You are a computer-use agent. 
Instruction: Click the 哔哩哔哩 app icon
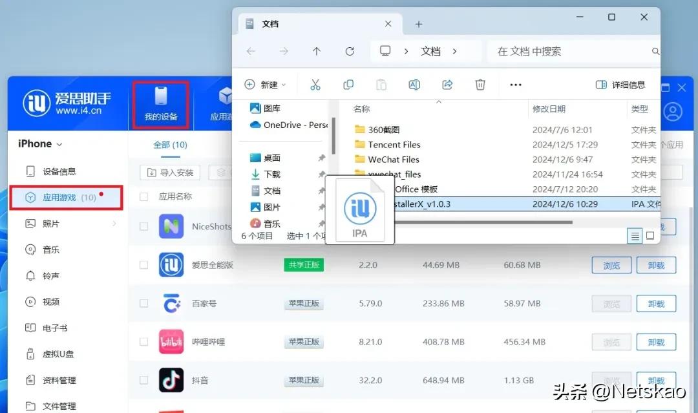click(x=171, y=342)
